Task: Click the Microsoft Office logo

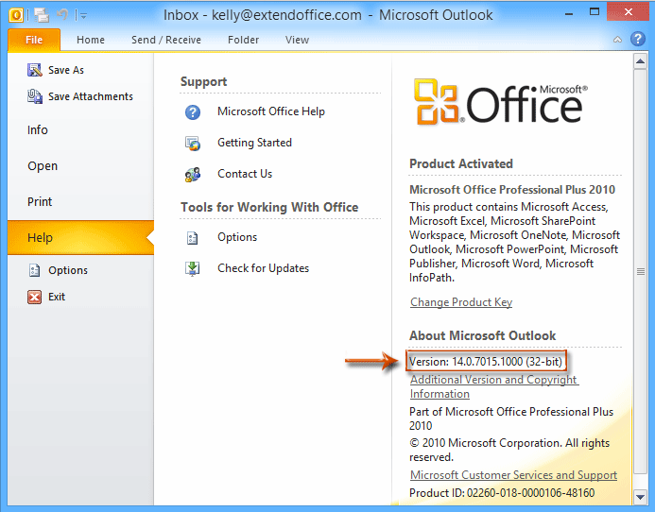Action: pos(501,102)
